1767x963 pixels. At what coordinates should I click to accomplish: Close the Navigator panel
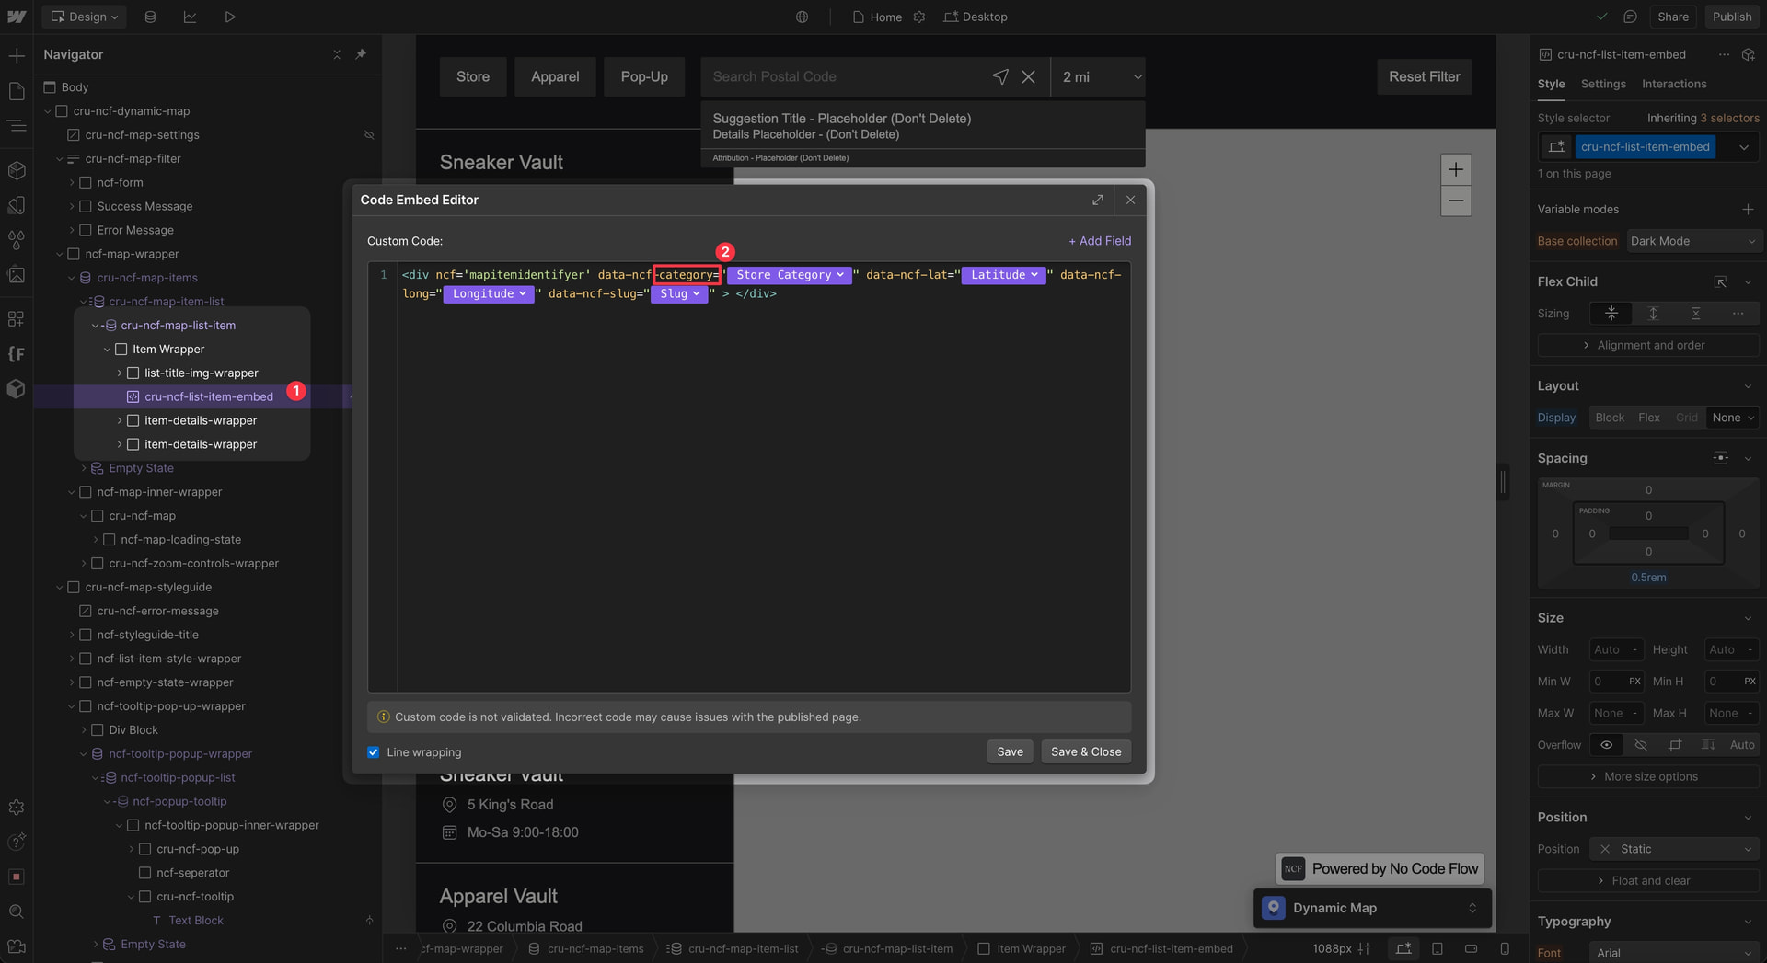337,54
